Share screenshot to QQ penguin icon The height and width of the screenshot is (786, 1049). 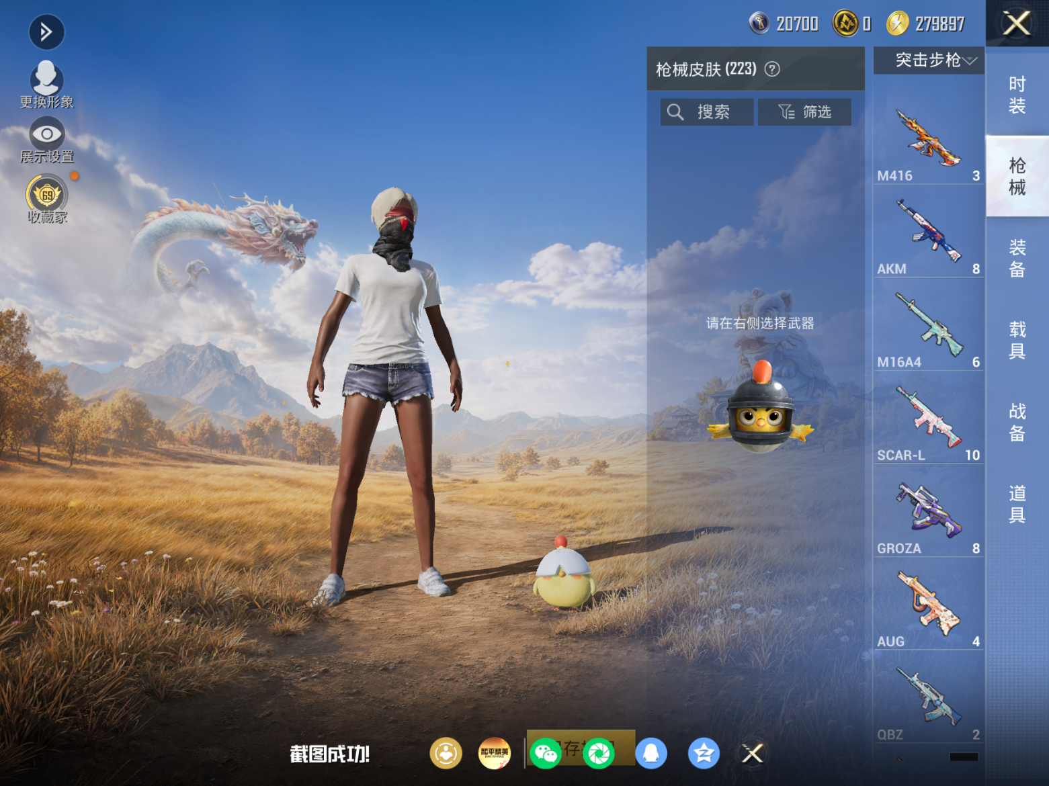[651, 753]
